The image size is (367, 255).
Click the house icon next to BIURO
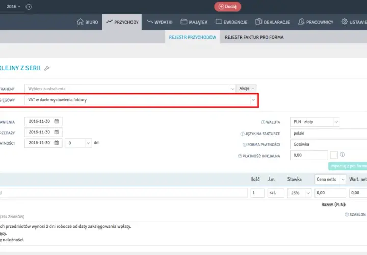click(x=81, y=22)
